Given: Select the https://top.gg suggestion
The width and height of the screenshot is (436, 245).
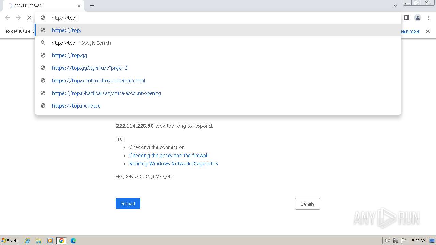Looking at the screenshot, I should click(x=218, y=55).
